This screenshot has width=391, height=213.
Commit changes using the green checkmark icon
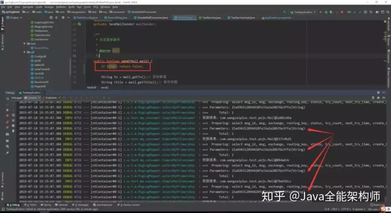click(360, 12)
